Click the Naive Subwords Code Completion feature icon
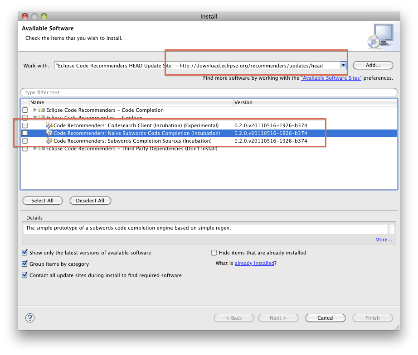Image resolution: width=418 pixels, height=355 pixels. 49,133
